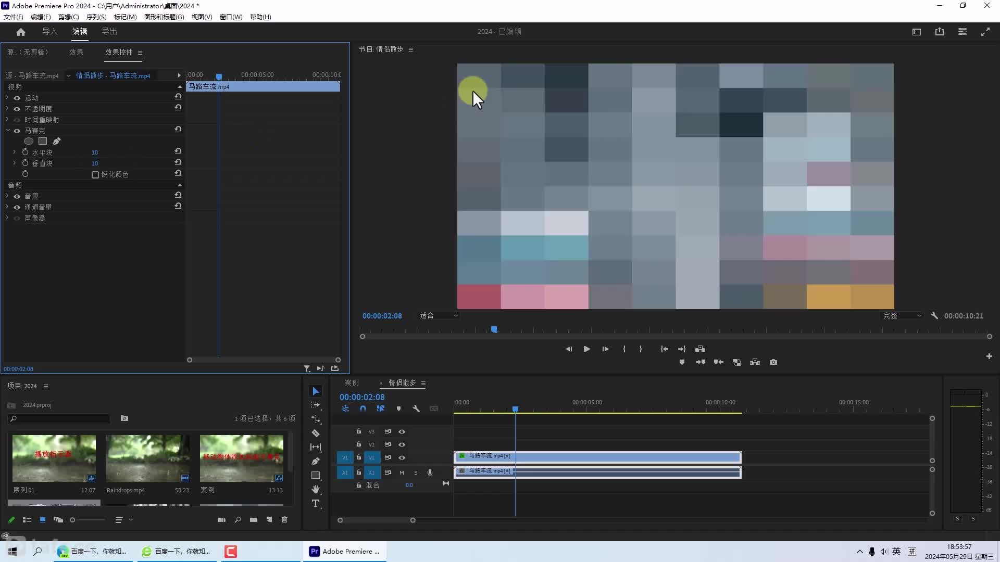Add marker in program monitor
Viewport: 1000px width, 562px height.
click(x=682, y=362)
